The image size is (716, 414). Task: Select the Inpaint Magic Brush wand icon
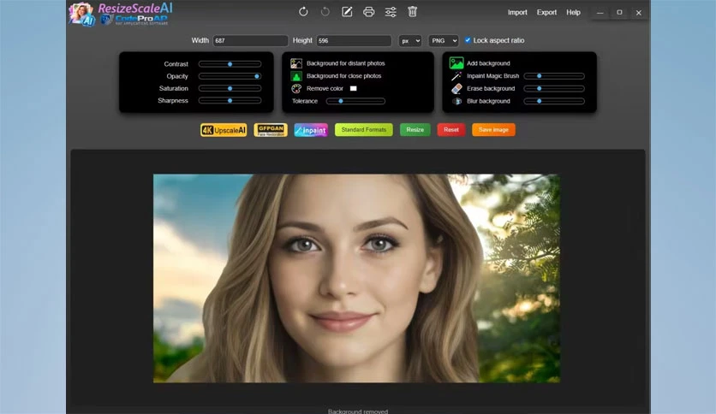coord(456,76)
